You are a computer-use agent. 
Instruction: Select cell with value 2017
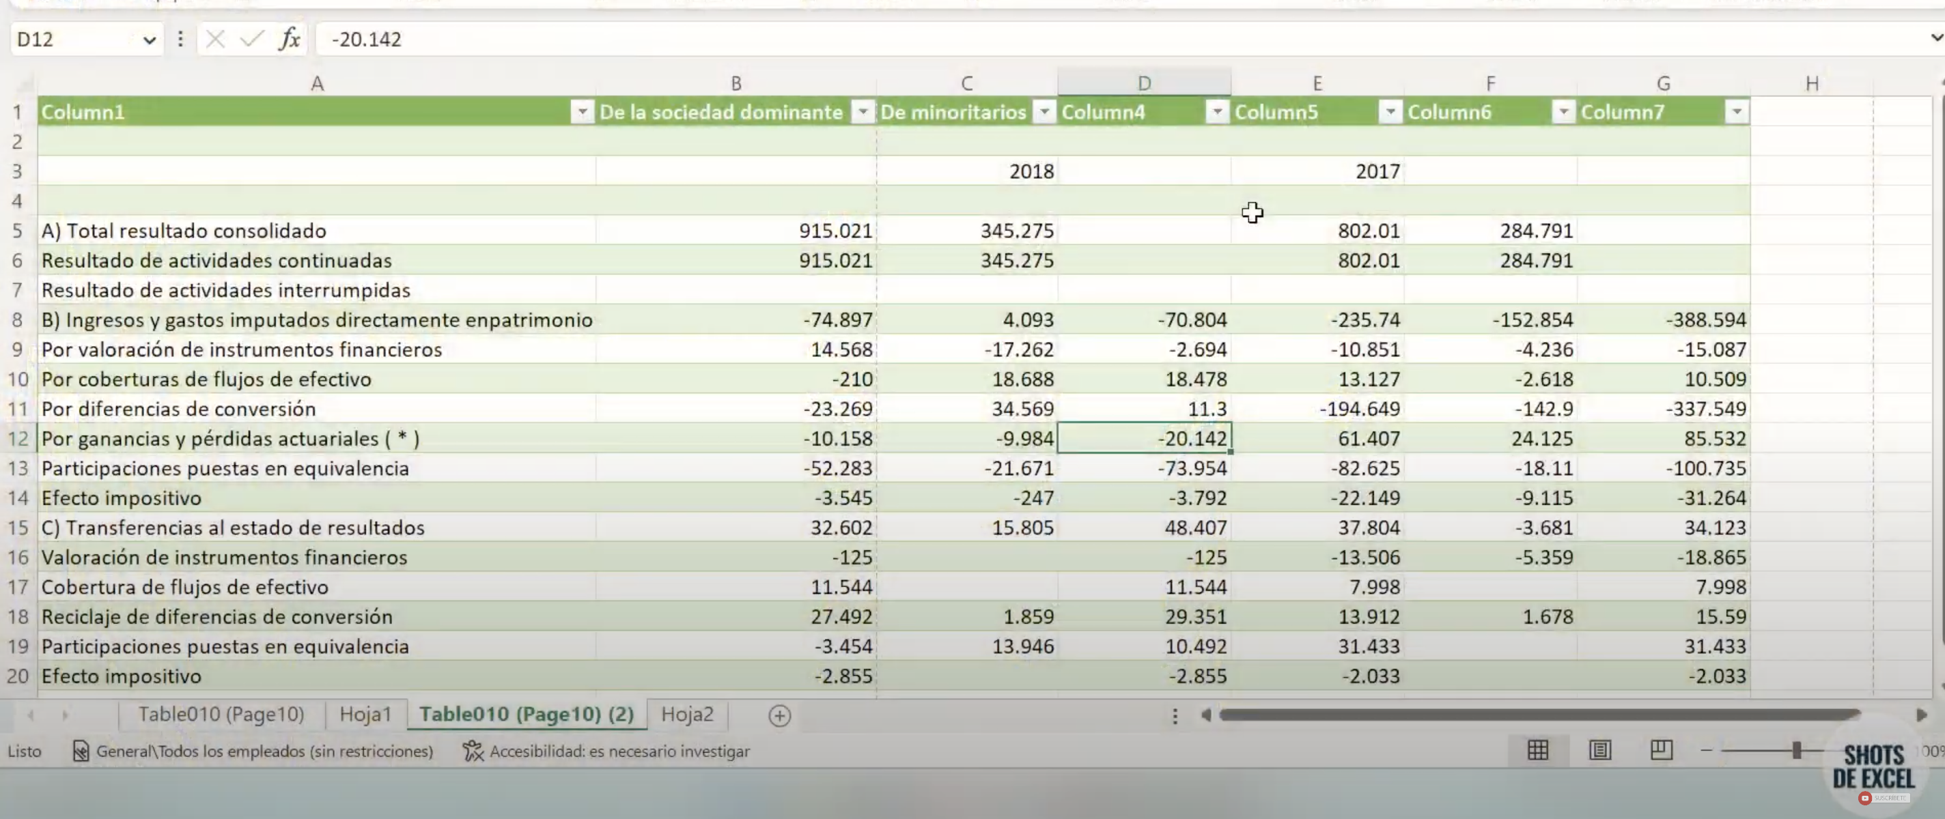[x=1317, y=171]
